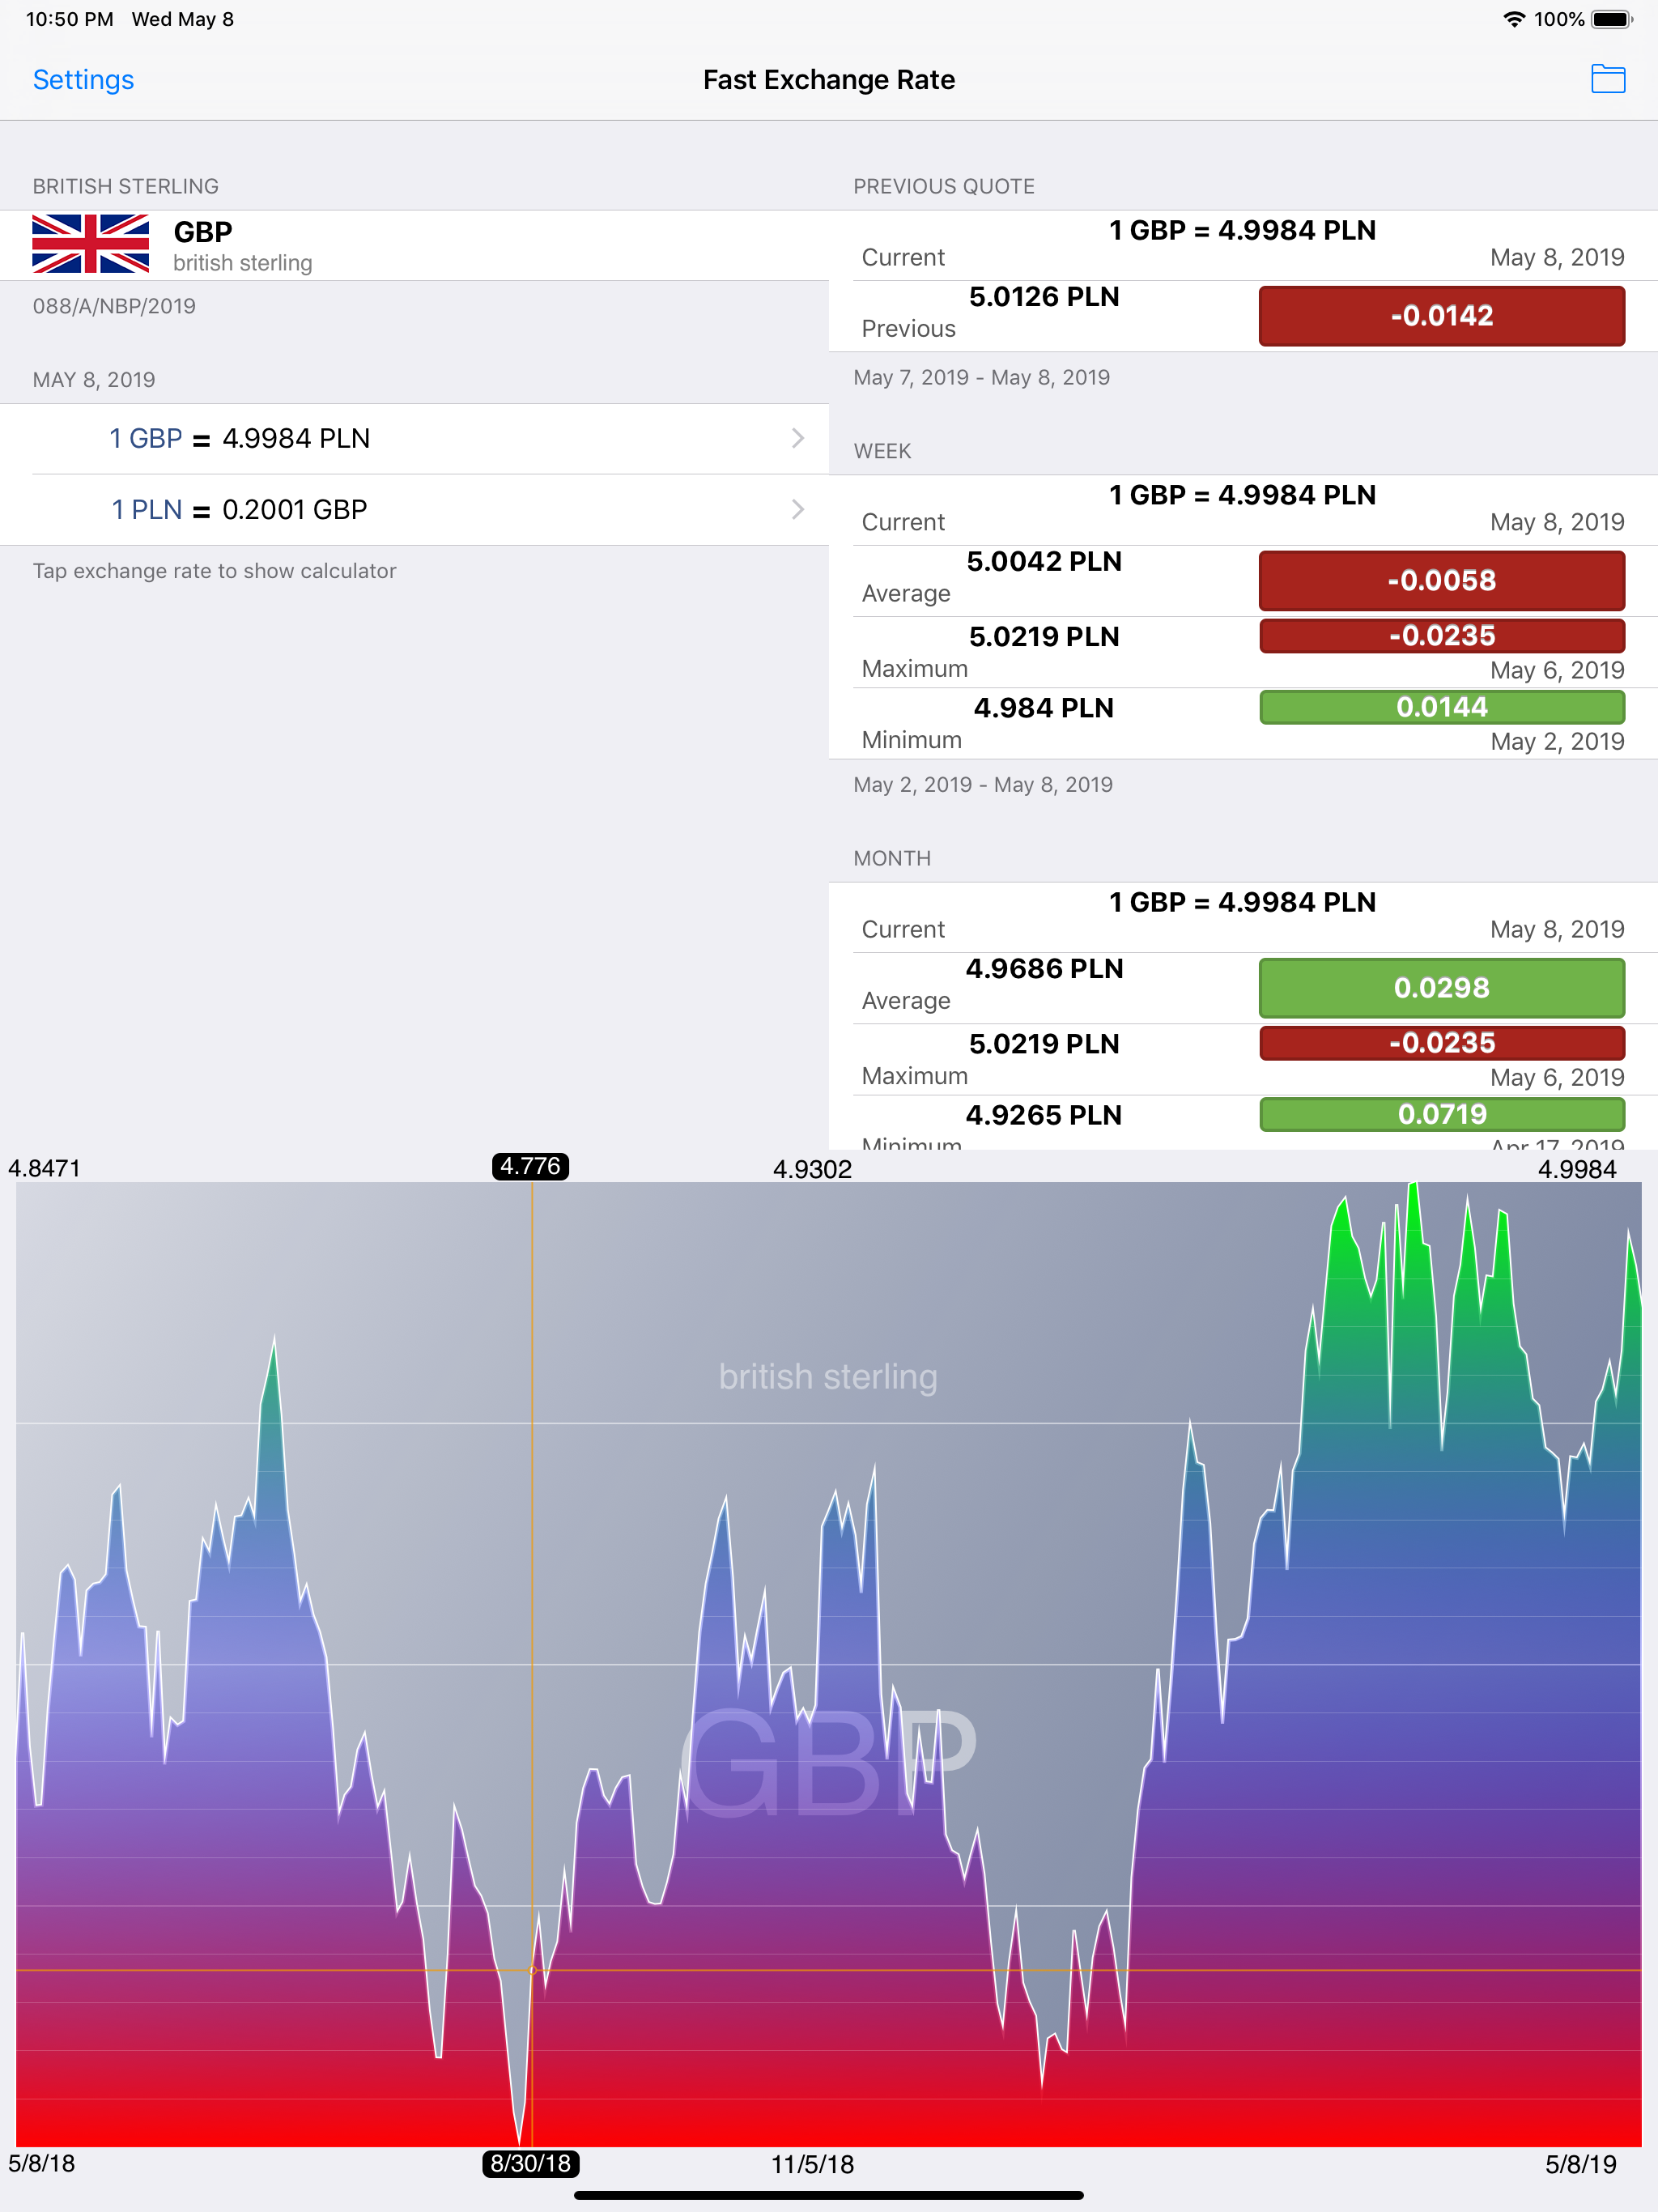Tap the month average 0.0298 green badge

[x=1441, y=988]
